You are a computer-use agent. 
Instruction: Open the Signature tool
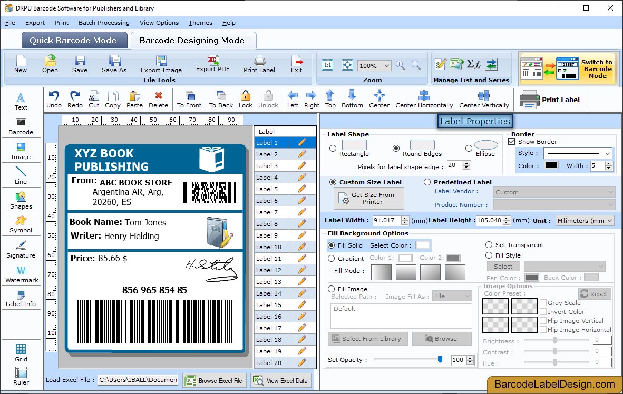coord(21,250)
